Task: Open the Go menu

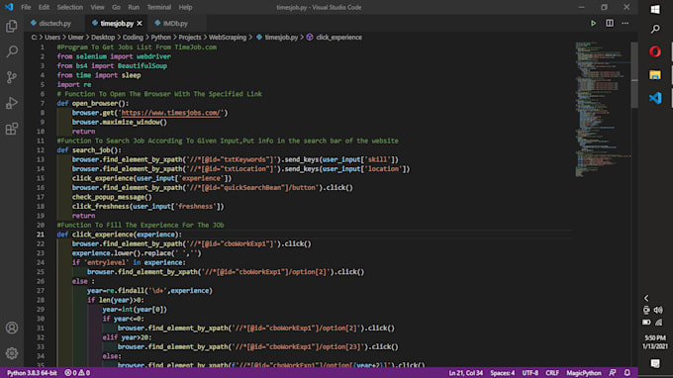Action: pos(116,7)
